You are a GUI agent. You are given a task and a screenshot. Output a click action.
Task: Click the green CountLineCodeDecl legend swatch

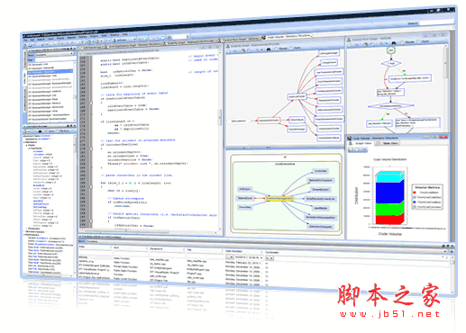[x=415, y=197]
